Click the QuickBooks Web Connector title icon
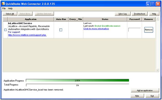 click(3, 4)
